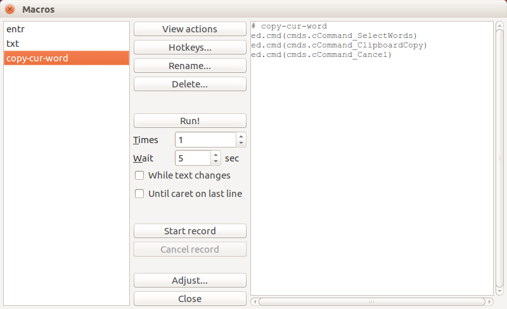The width and height of the screenshot is (507, 309).
Task: Increase the Wait seconds value
Action: click(215, 155)
